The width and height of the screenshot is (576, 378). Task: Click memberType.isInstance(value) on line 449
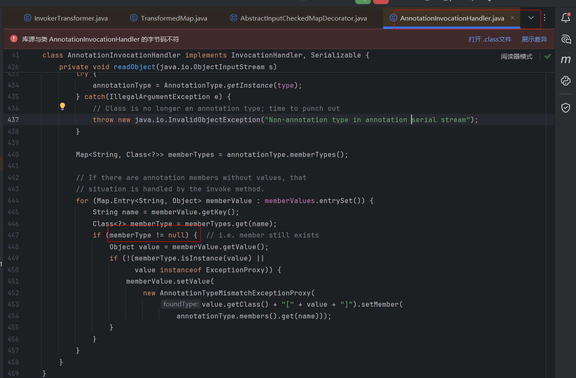click(x=193, y=258)
